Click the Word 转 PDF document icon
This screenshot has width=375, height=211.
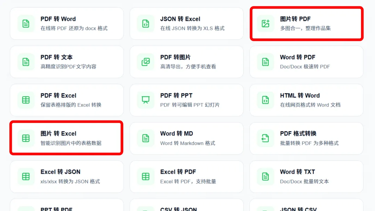pos(266,62)
